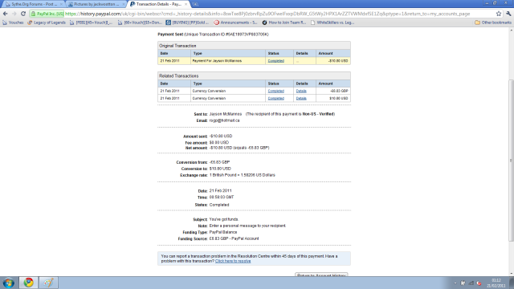
Task: Open Details link for GBP conversion
Action: click(x=301, y=91)
